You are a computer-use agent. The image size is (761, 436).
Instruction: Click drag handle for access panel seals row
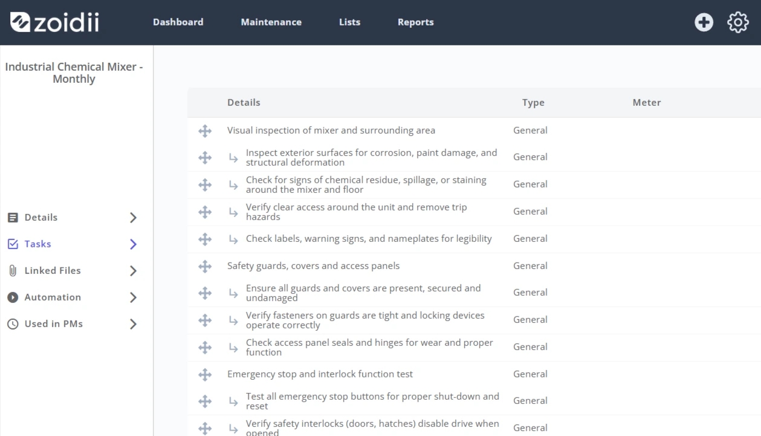205,348
